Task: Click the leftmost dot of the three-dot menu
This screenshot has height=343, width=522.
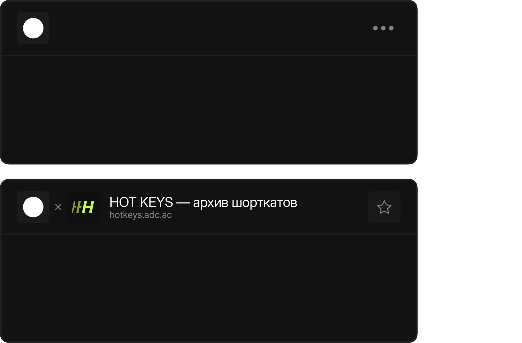Action: [375, 28]
